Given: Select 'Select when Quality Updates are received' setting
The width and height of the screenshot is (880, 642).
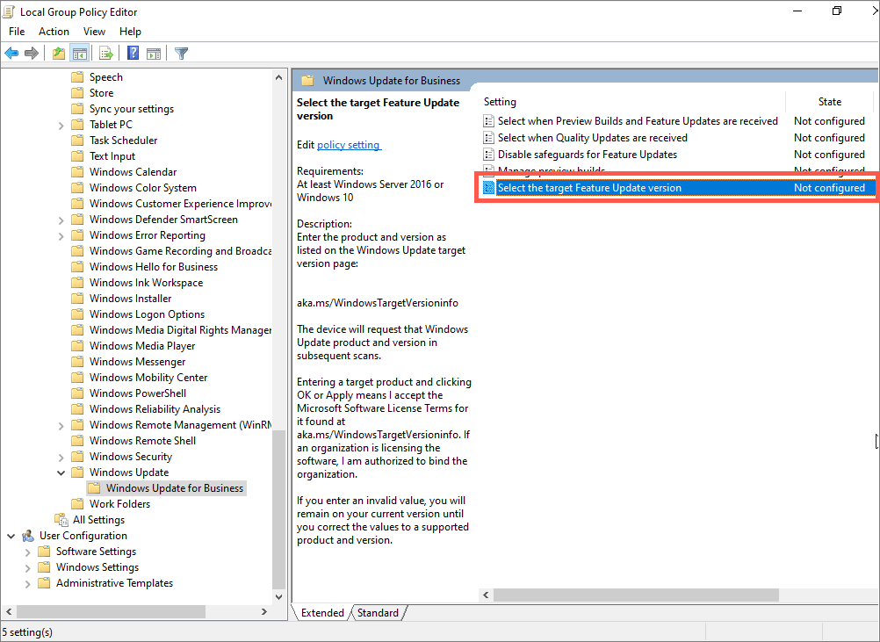Looking at the screenshot, I should click(x=592, y=138).
